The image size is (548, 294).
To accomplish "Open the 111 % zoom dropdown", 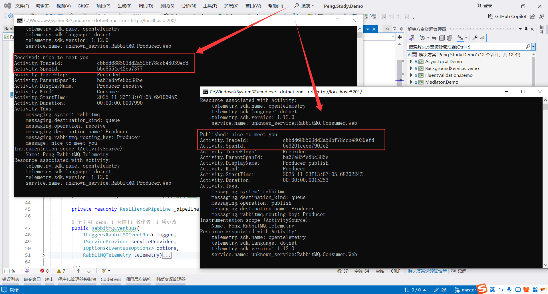I will coord(22,271).
